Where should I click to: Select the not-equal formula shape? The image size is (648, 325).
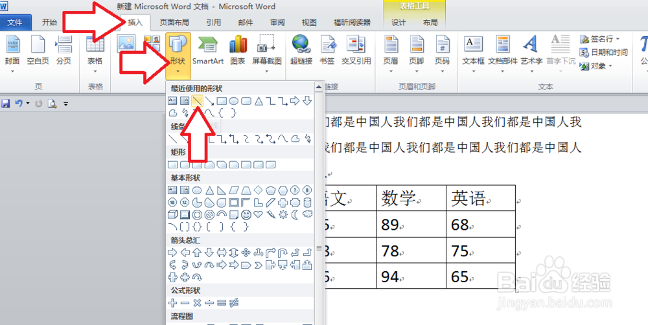234,303
